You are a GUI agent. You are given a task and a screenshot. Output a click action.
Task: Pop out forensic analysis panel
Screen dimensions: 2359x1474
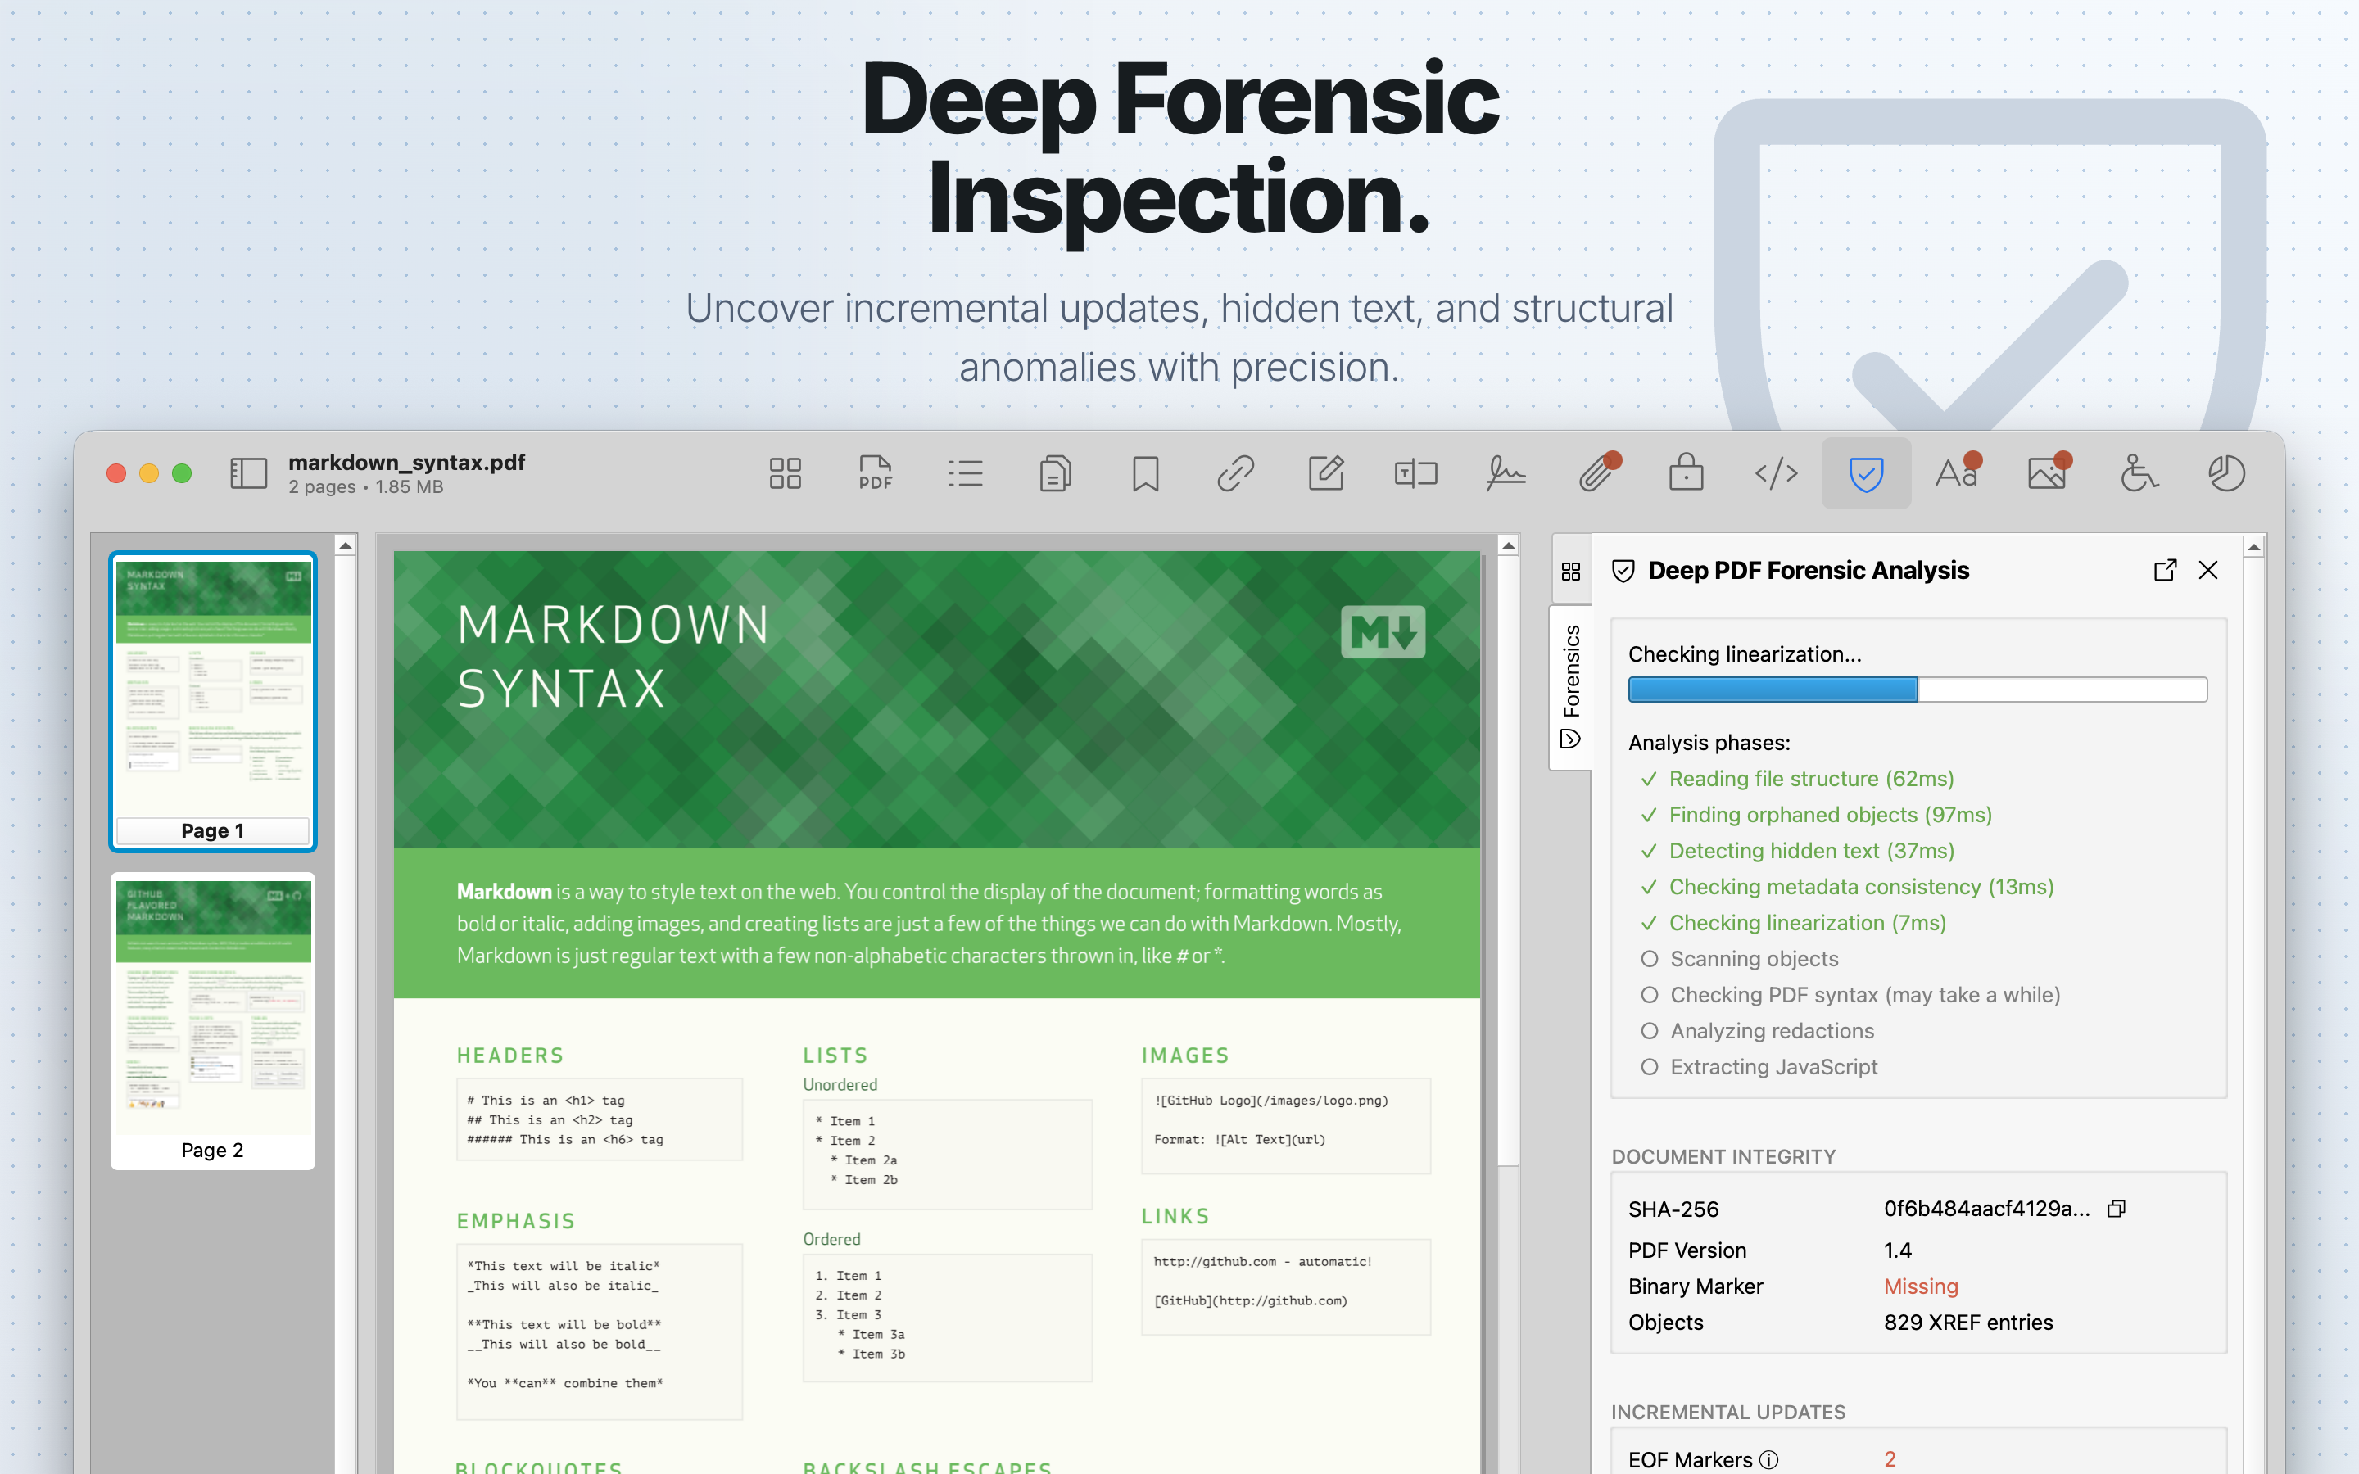pyautogui.click(x=2165, y=570)
